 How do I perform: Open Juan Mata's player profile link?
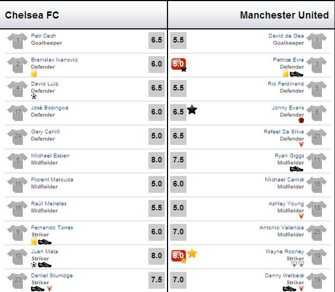pos(45,252)
